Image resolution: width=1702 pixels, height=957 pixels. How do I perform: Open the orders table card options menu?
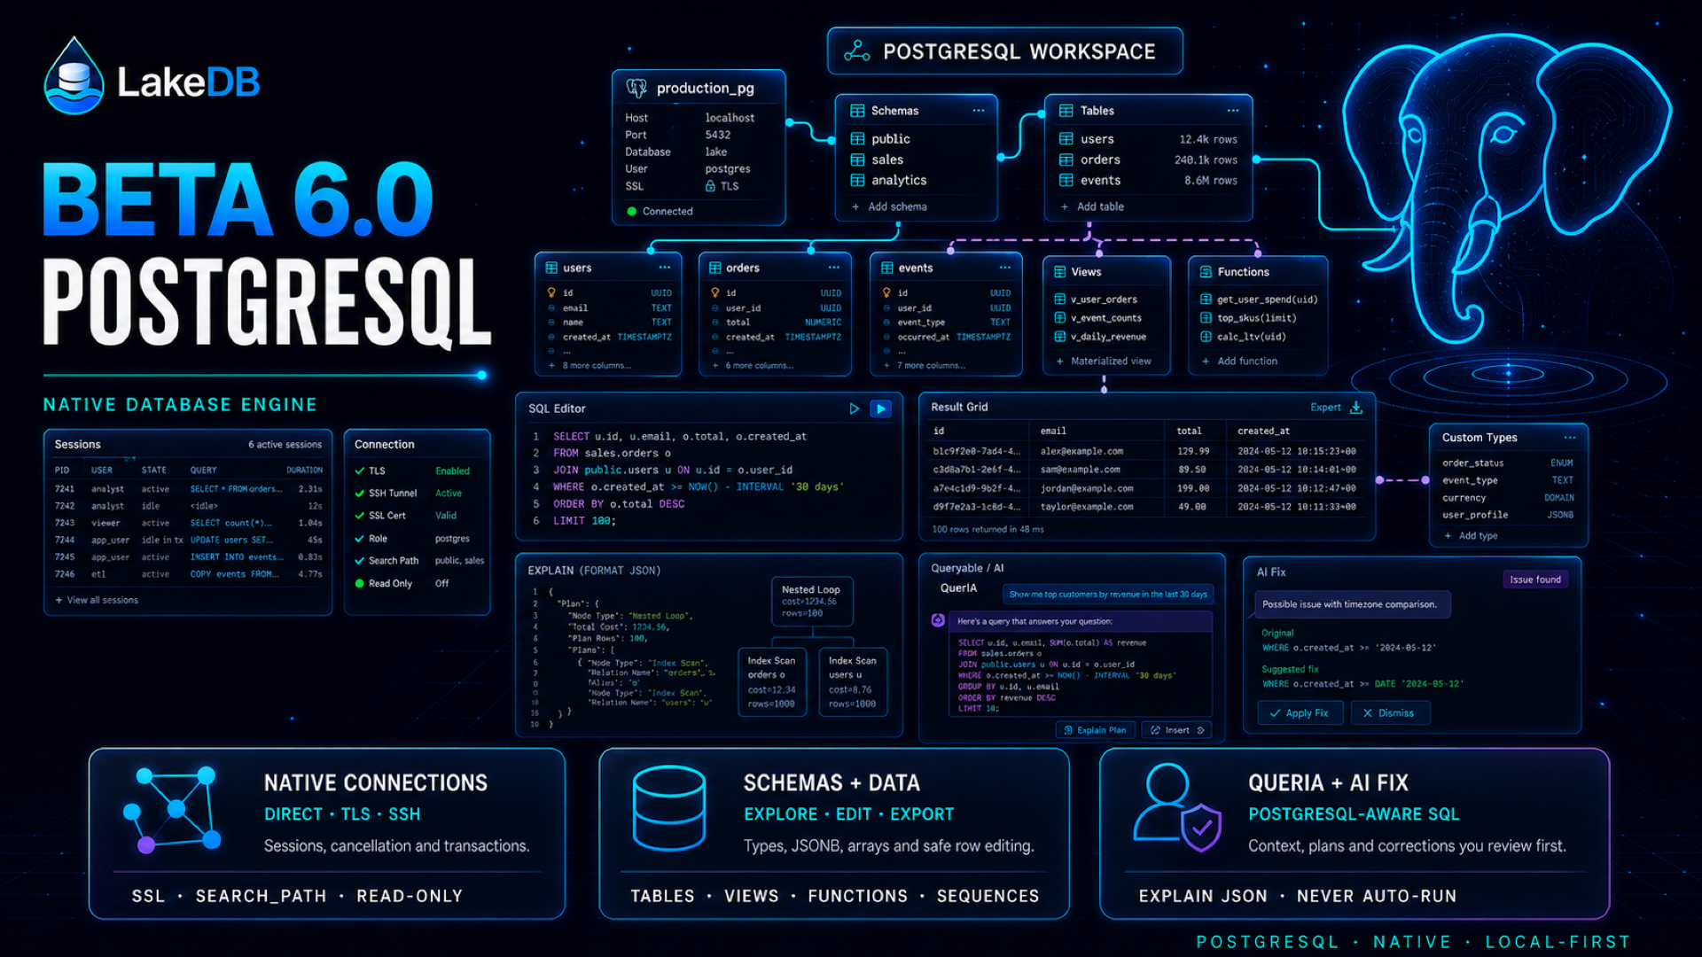(x=834, y=268)
